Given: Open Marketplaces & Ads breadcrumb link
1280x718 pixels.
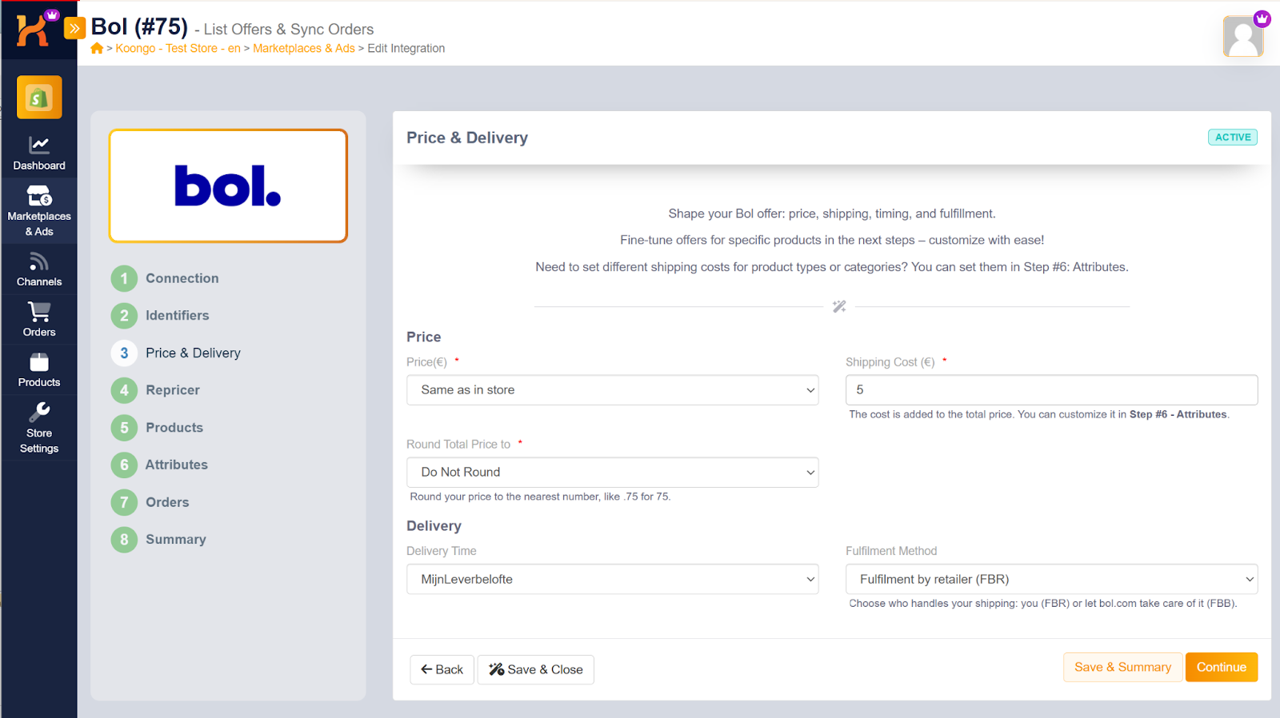Looking at the screenshot, I should (x=304, y=49).
